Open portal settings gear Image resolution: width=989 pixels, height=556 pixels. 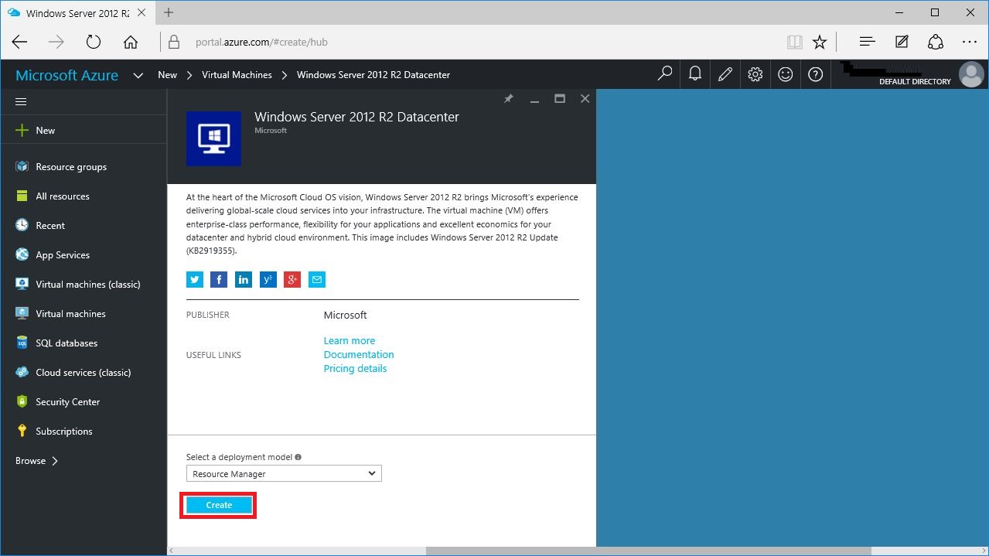(755, 74)
